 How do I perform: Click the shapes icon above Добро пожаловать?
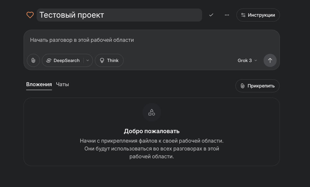point(151,112)
